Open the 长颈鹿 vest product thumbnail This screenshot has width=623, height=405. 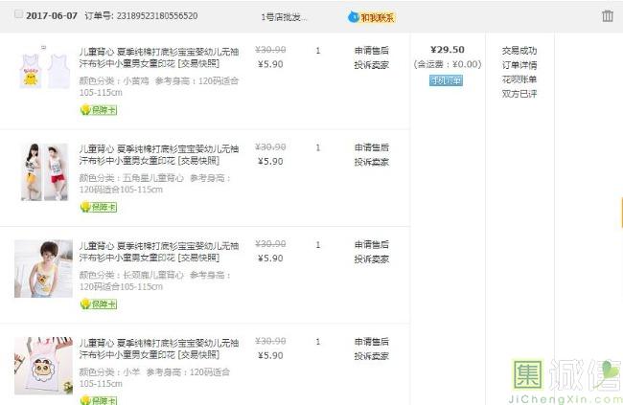click(43, 268)
